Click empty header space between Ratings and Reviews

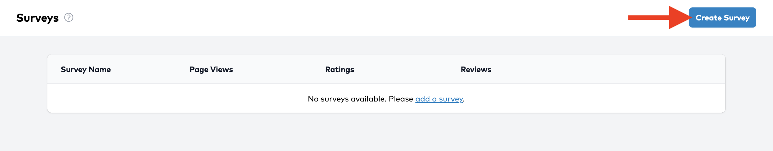click(407, 70)
